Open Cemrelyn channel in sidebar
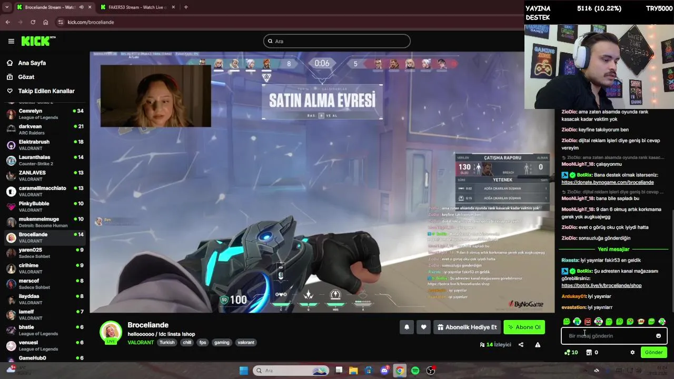 click(45, 114)
